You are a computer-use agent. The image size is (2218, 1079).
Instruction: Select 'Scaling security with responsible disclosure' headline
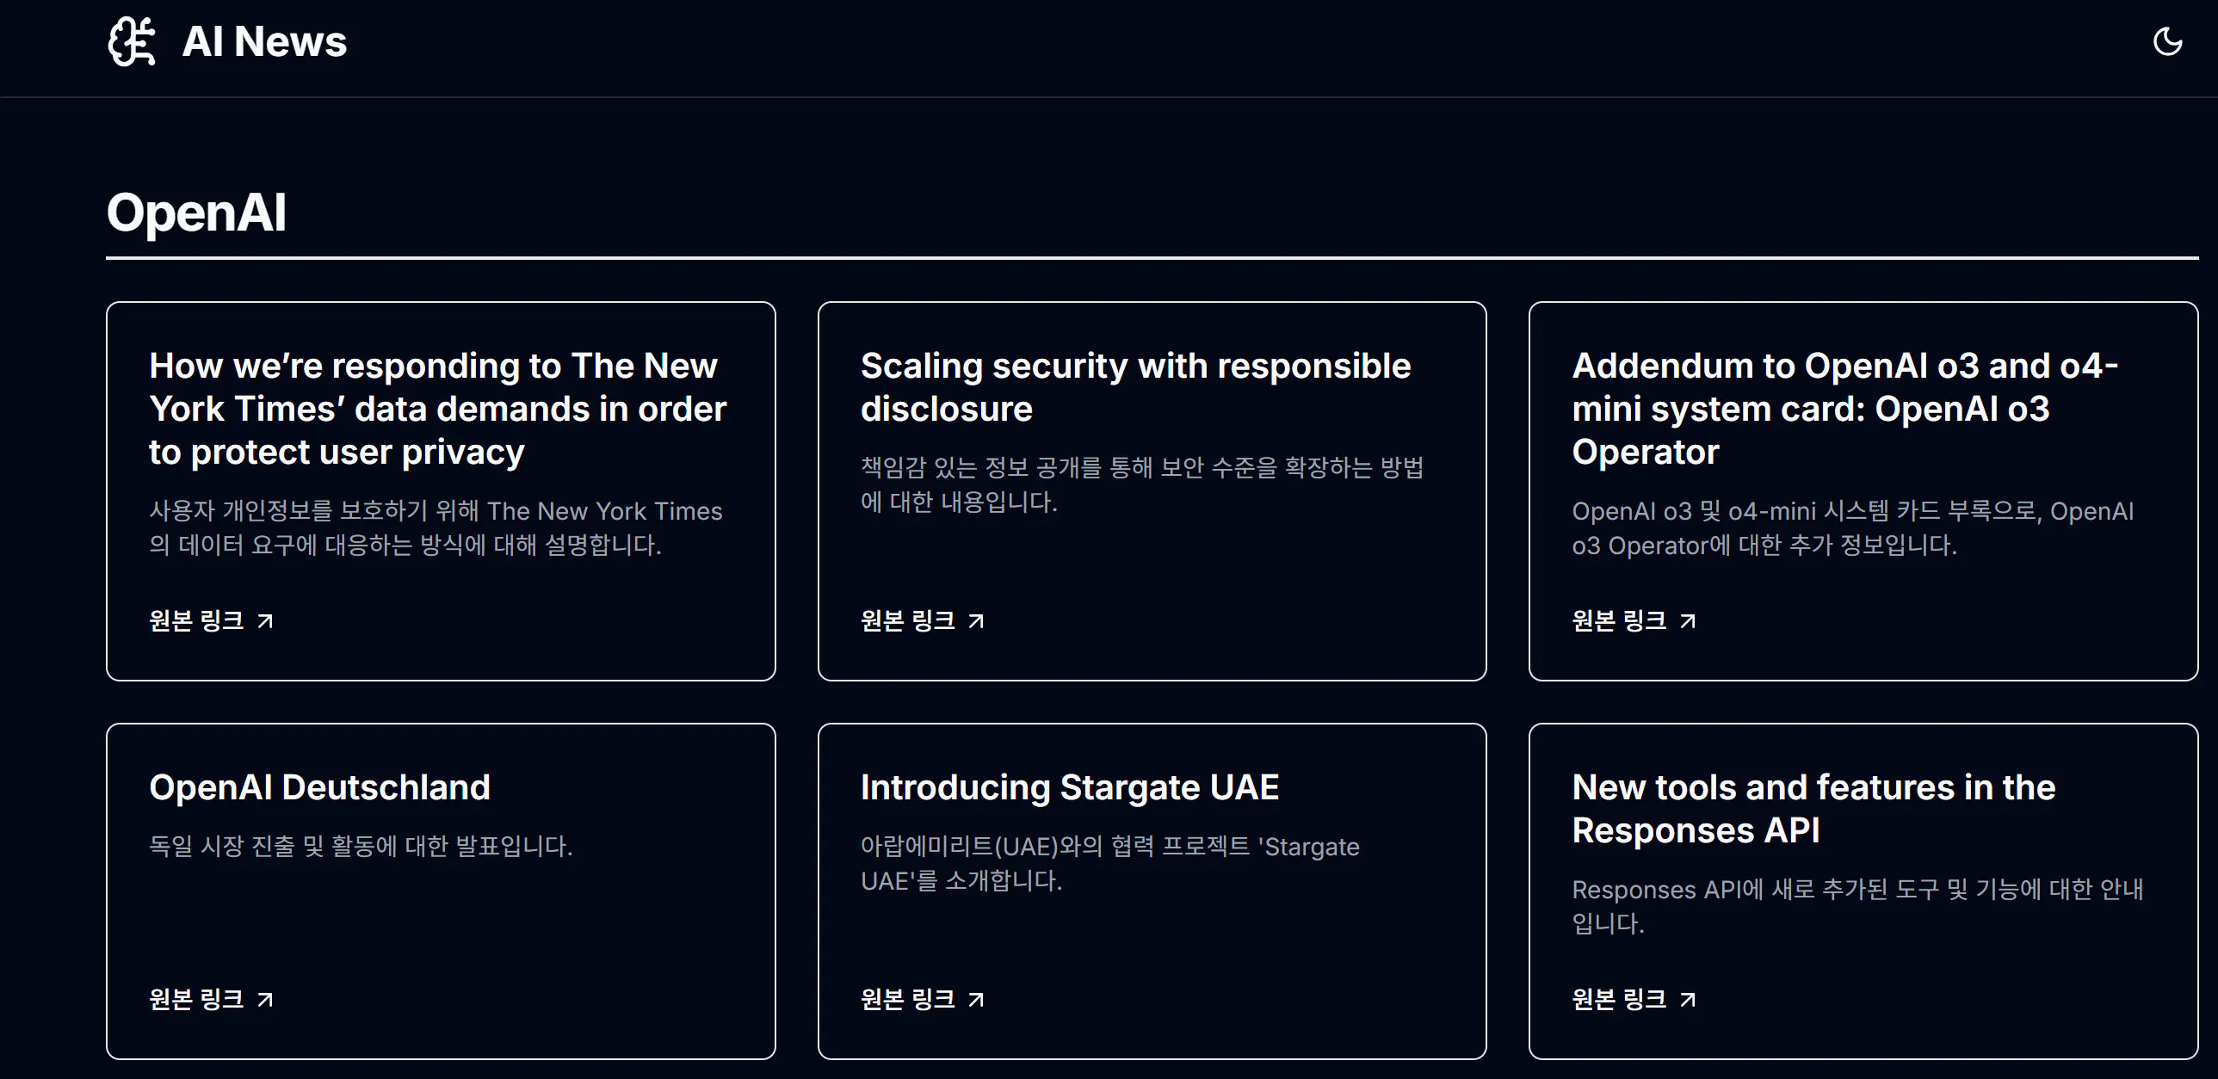[1136, 387]
